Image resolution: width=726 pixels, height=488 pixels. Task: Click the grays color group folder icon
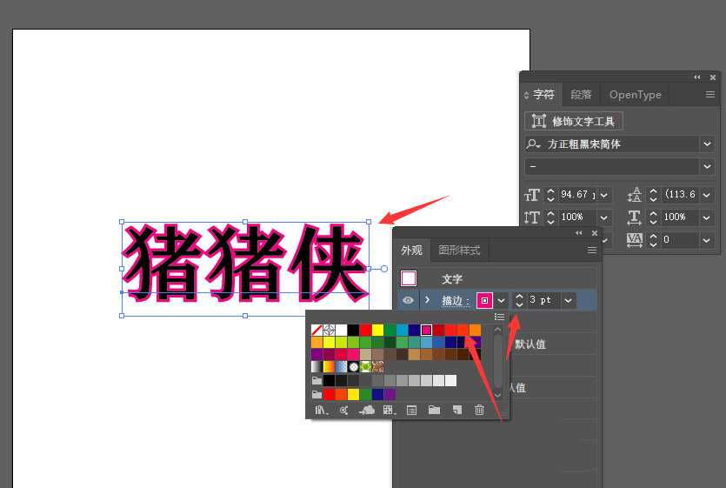pos(316,381)
